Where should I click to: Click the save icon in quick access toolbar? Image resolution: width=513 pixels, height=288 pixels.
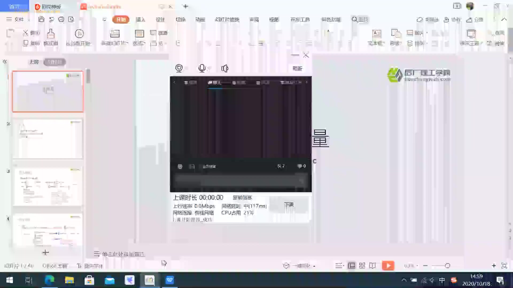41,19
